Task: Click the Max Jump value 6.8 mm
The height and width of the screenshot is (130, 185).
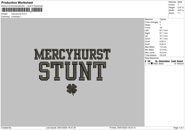Action: pyautogui.click(x=163, y=52)
